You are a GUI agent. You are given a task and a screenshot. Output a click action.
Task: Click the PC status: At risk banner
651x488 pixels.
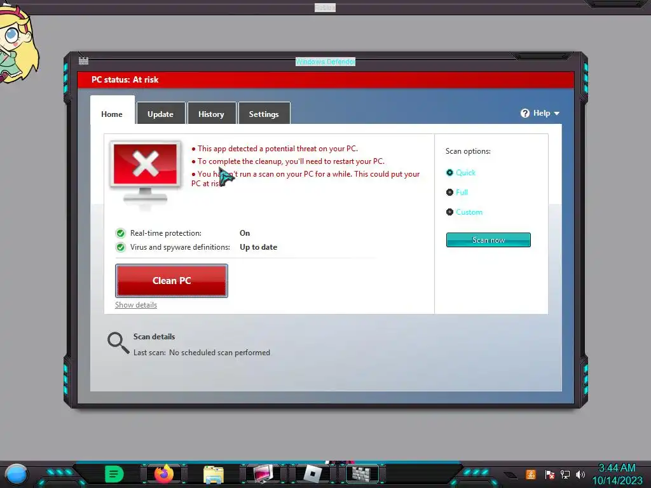(x=325, y=79)
